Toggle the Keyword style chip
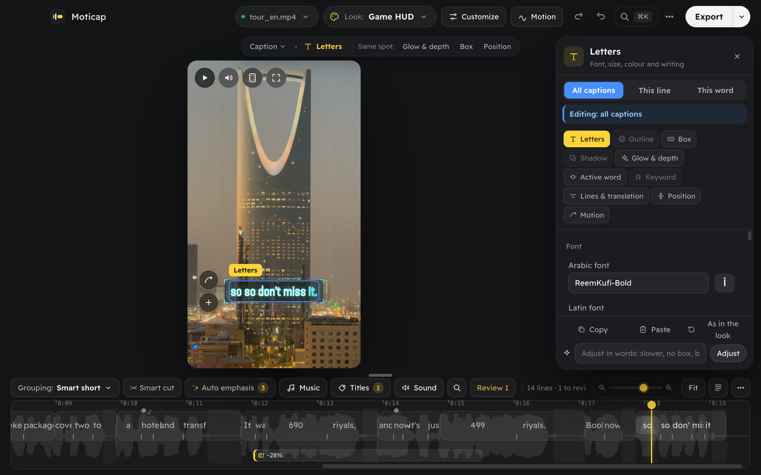 [655, 177]
